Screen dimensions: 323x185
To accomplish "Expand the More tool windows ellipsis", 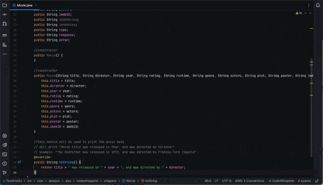I will tap(5, 54).
